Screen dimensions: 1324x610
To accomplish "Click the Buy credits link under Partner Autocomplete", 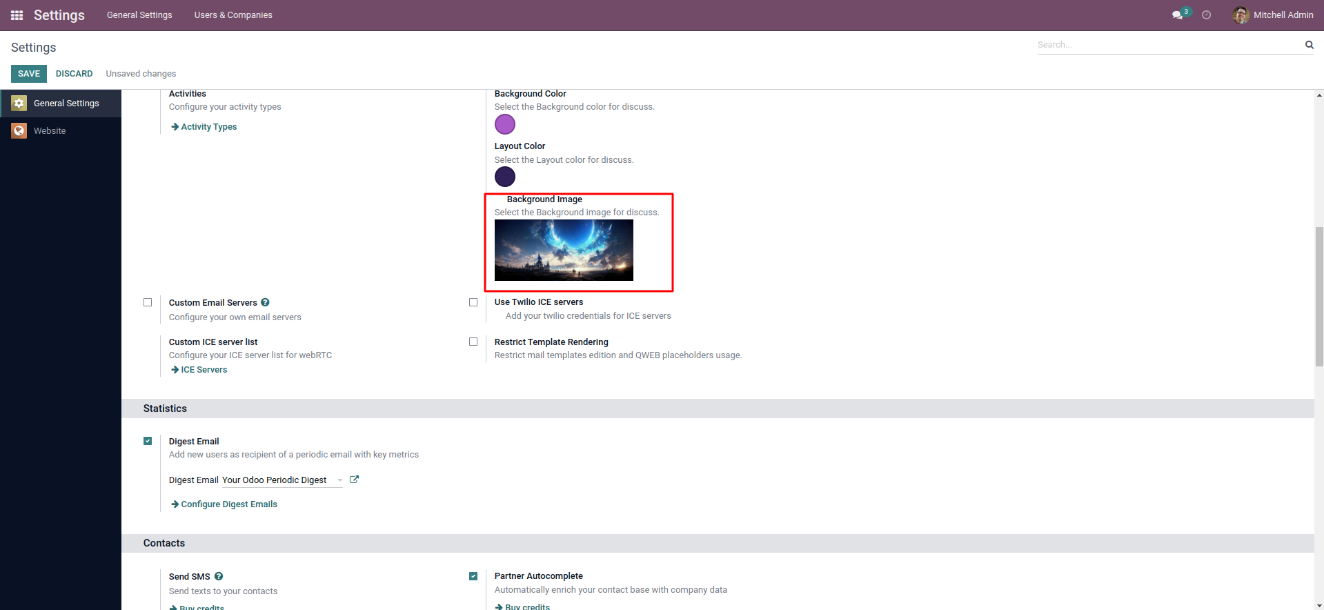I will [x=527, y=607].
